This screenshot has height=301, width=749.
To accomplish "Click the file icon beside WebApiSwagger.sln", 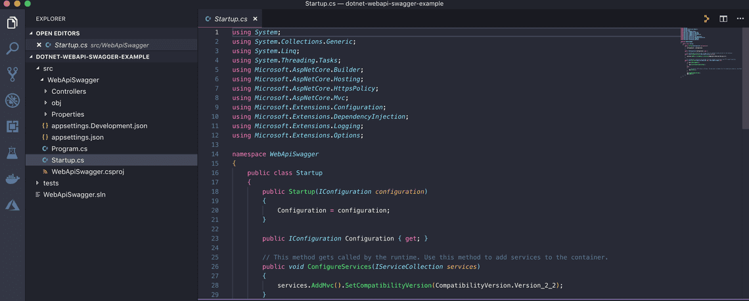I will click(x=38, y=195).
